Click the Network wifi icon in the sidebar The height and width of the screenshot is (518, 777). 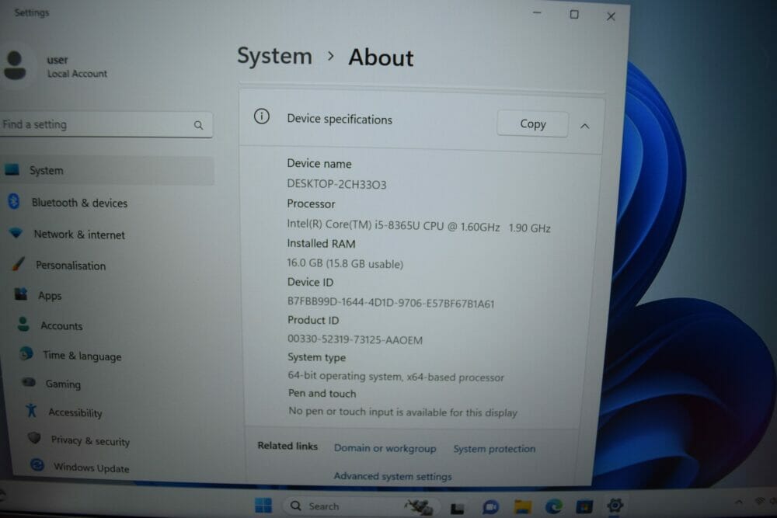pos(16,233)
